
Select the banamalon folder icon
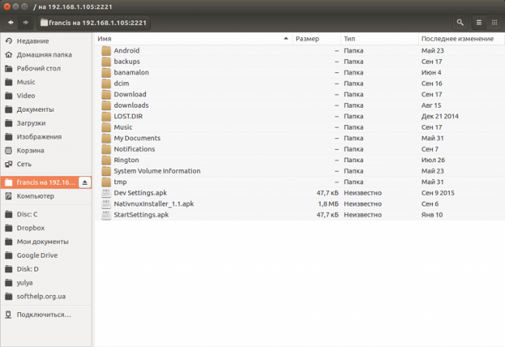tap(106, 72)
